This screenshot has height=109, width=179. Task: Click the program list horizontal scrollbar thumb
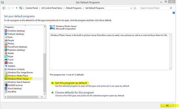(23, 97)
